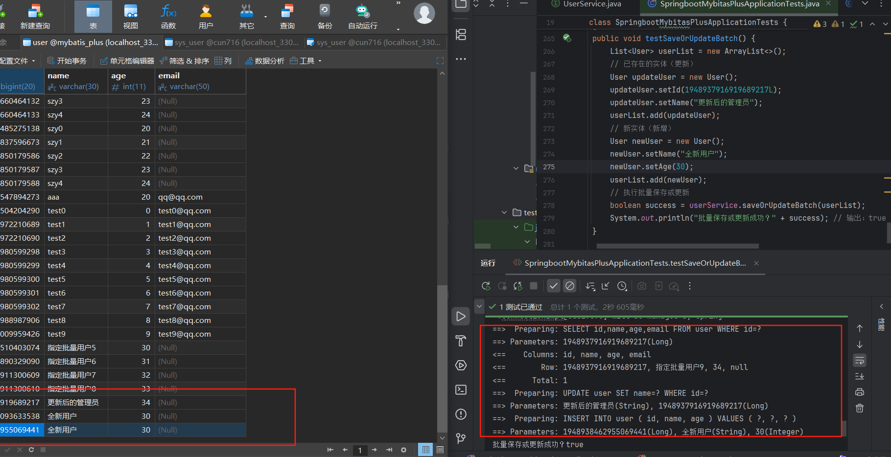Expand the 工具 tools dropdown

306,61
